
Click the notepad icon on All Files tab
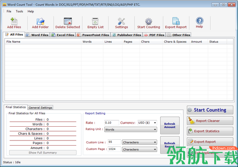tap(7, 34)
